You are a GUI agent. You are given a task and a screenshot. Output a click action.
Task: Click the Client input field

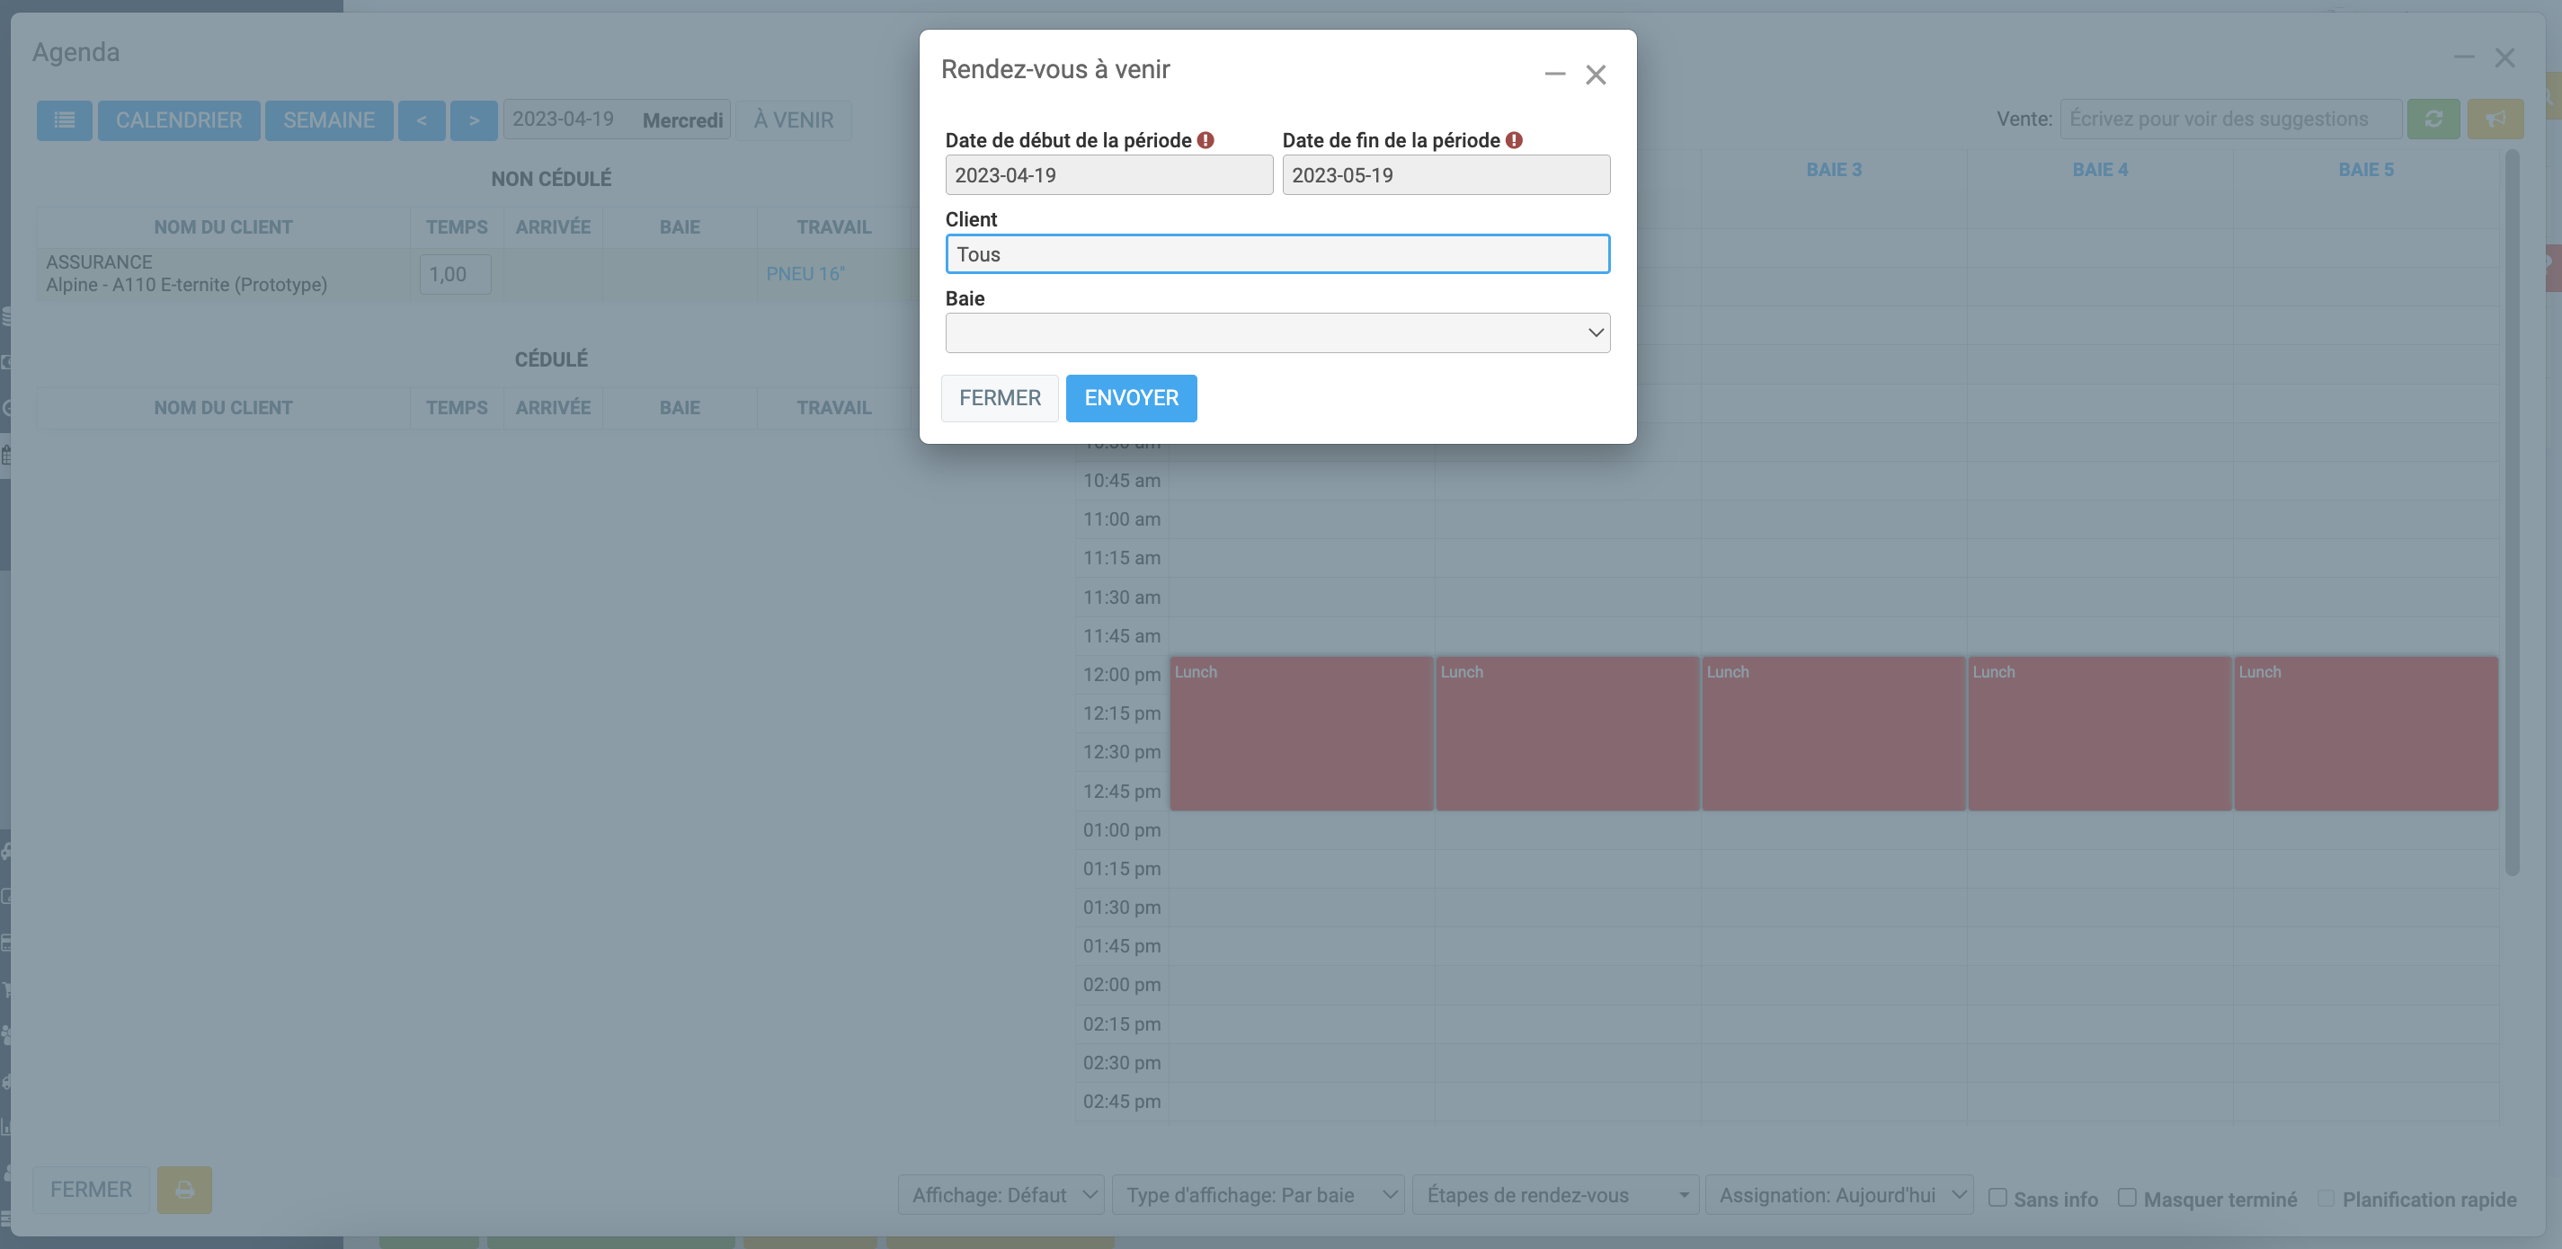click(1277, 254)
